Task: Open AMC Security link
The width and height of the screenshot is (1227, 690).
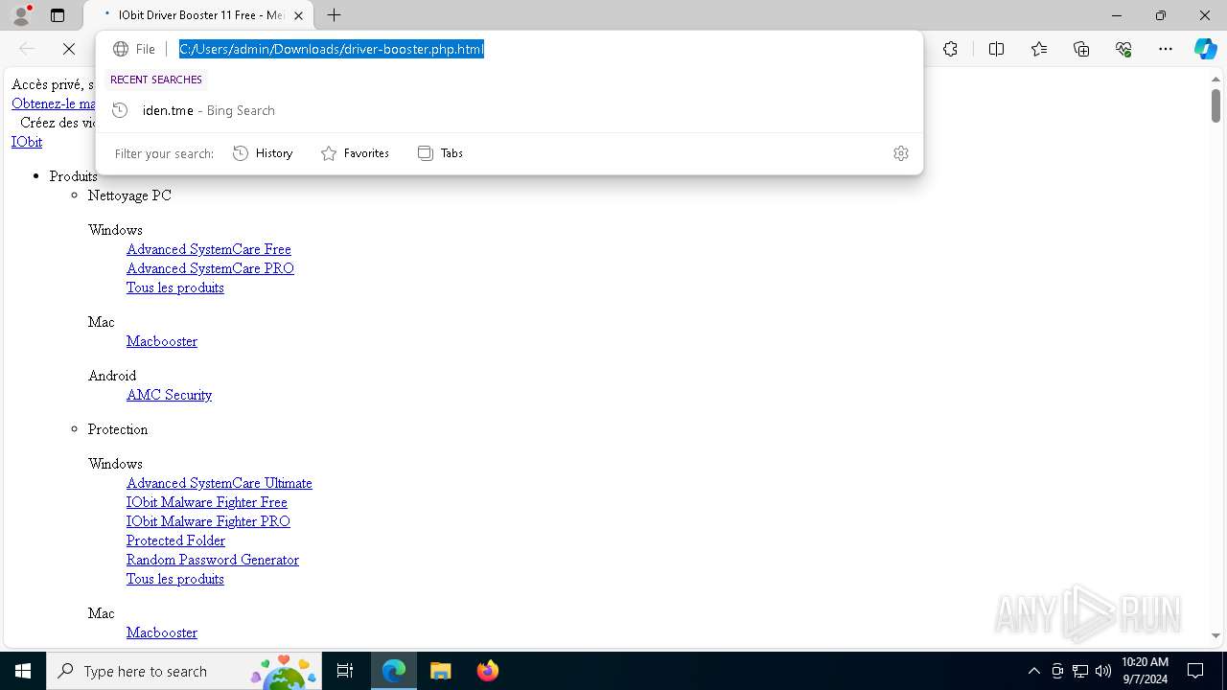Action: coord(169,395)
